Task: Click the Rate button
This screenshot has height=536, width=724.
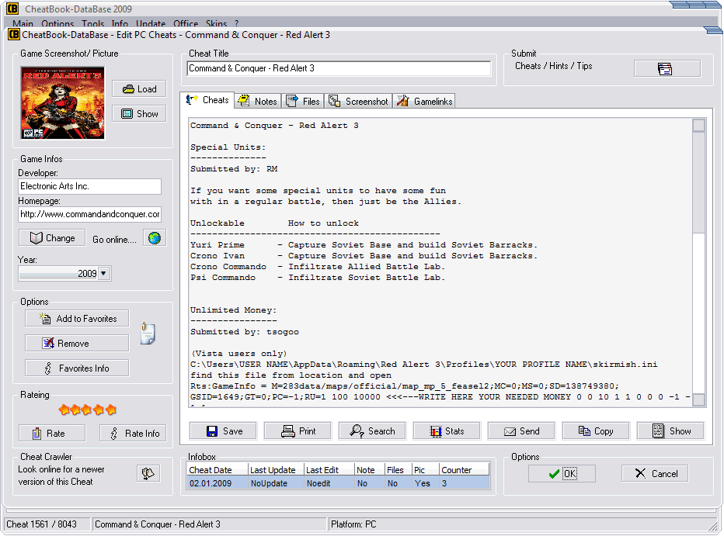Action: tap(52, 434)
